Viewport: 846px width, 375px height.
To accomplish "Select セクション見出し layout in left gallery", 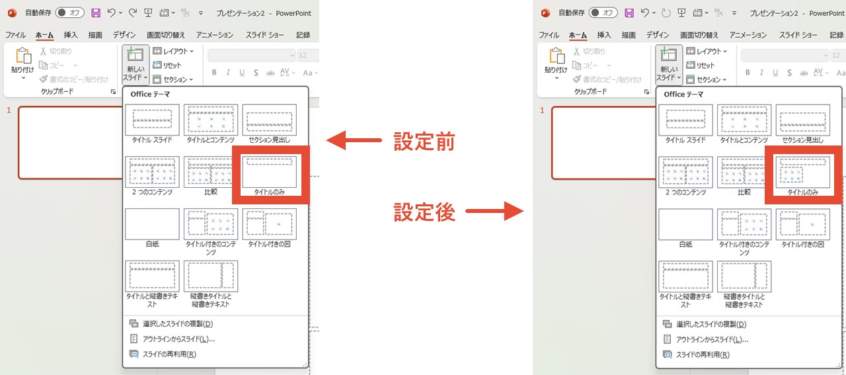I will click(x=269, y=124).
